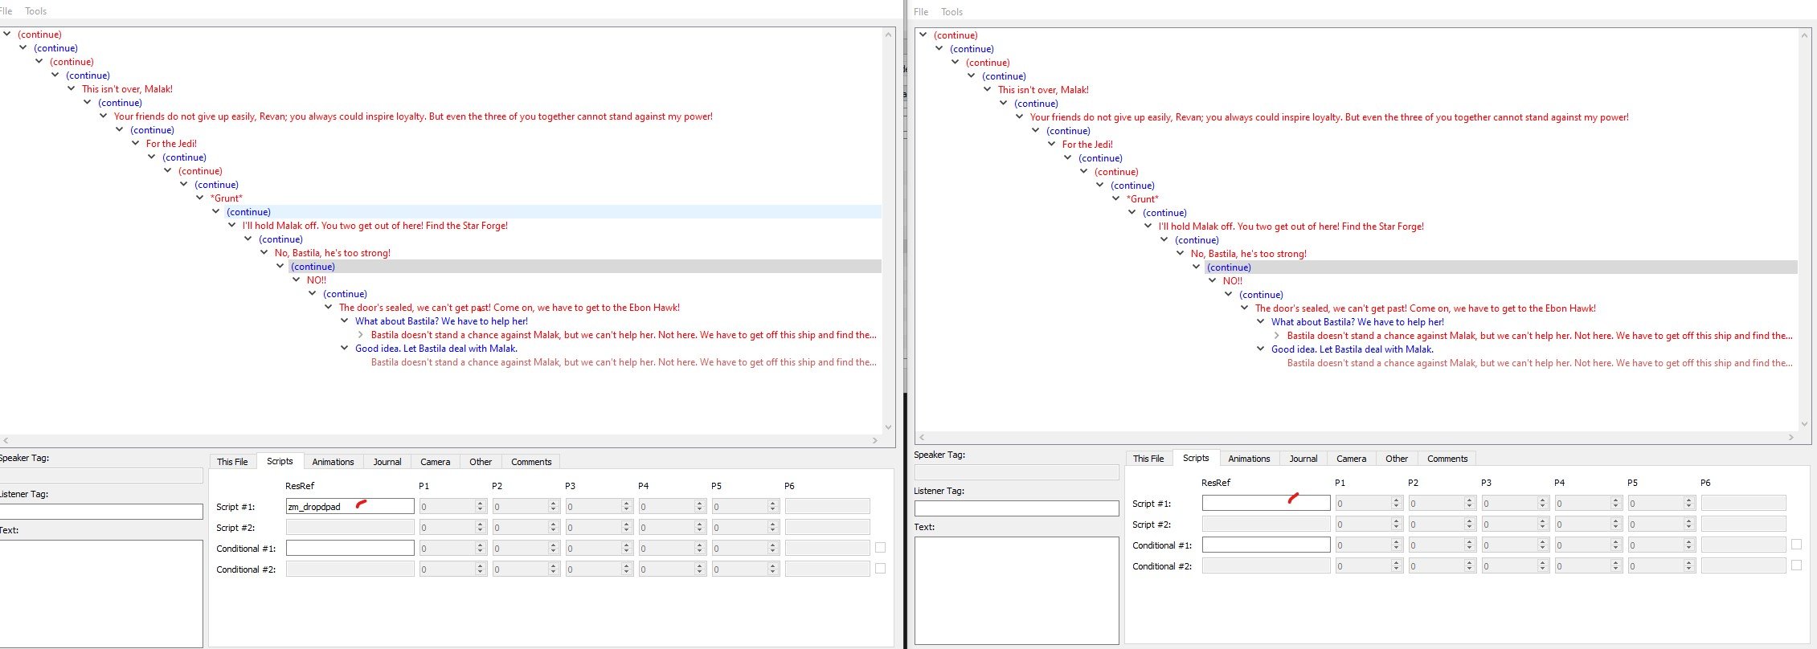
Task: Collapse "No, Bastila, he's too strong!" left window
Action: tap(264, 253)
